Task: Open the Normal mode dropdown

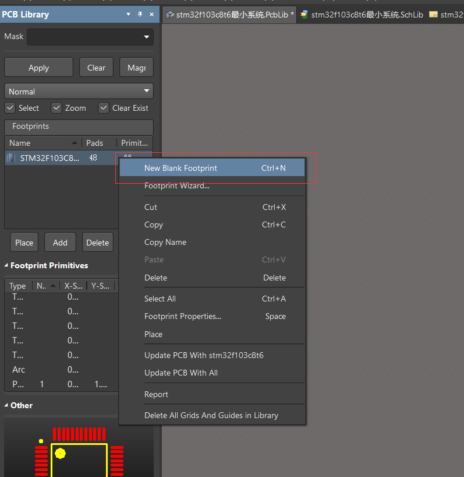Action: point(79,92)
